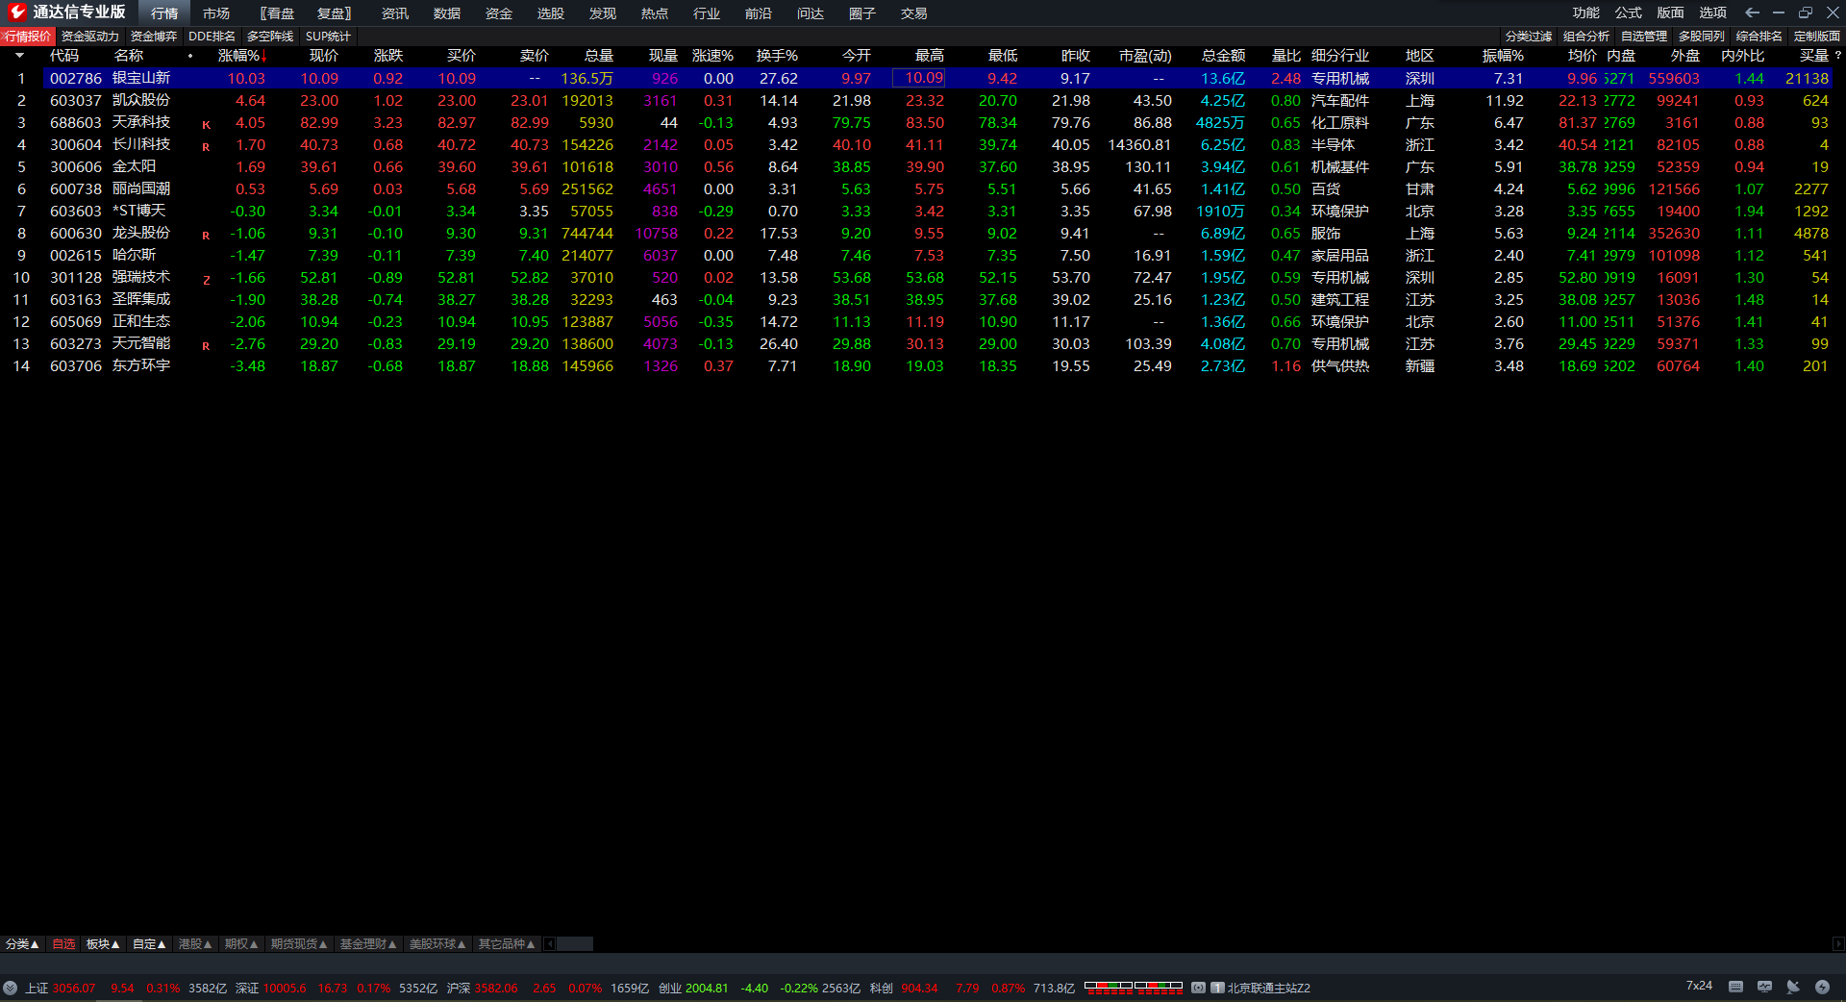Click the K marker beside 天承科技
Viewport: 1846px width, 1002px height.
(x=206, y=125)
